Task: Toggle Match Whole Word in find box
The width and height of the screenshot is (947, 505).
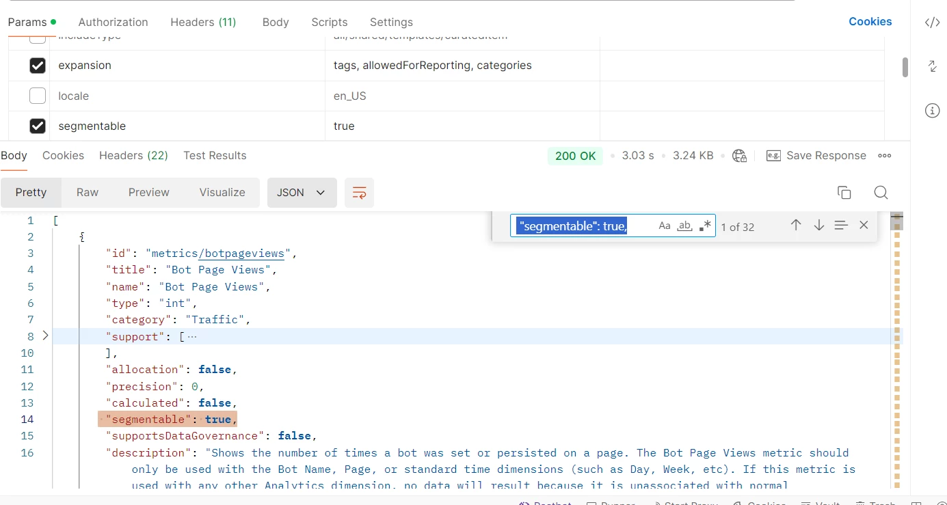Action: [x=684, y=226]
